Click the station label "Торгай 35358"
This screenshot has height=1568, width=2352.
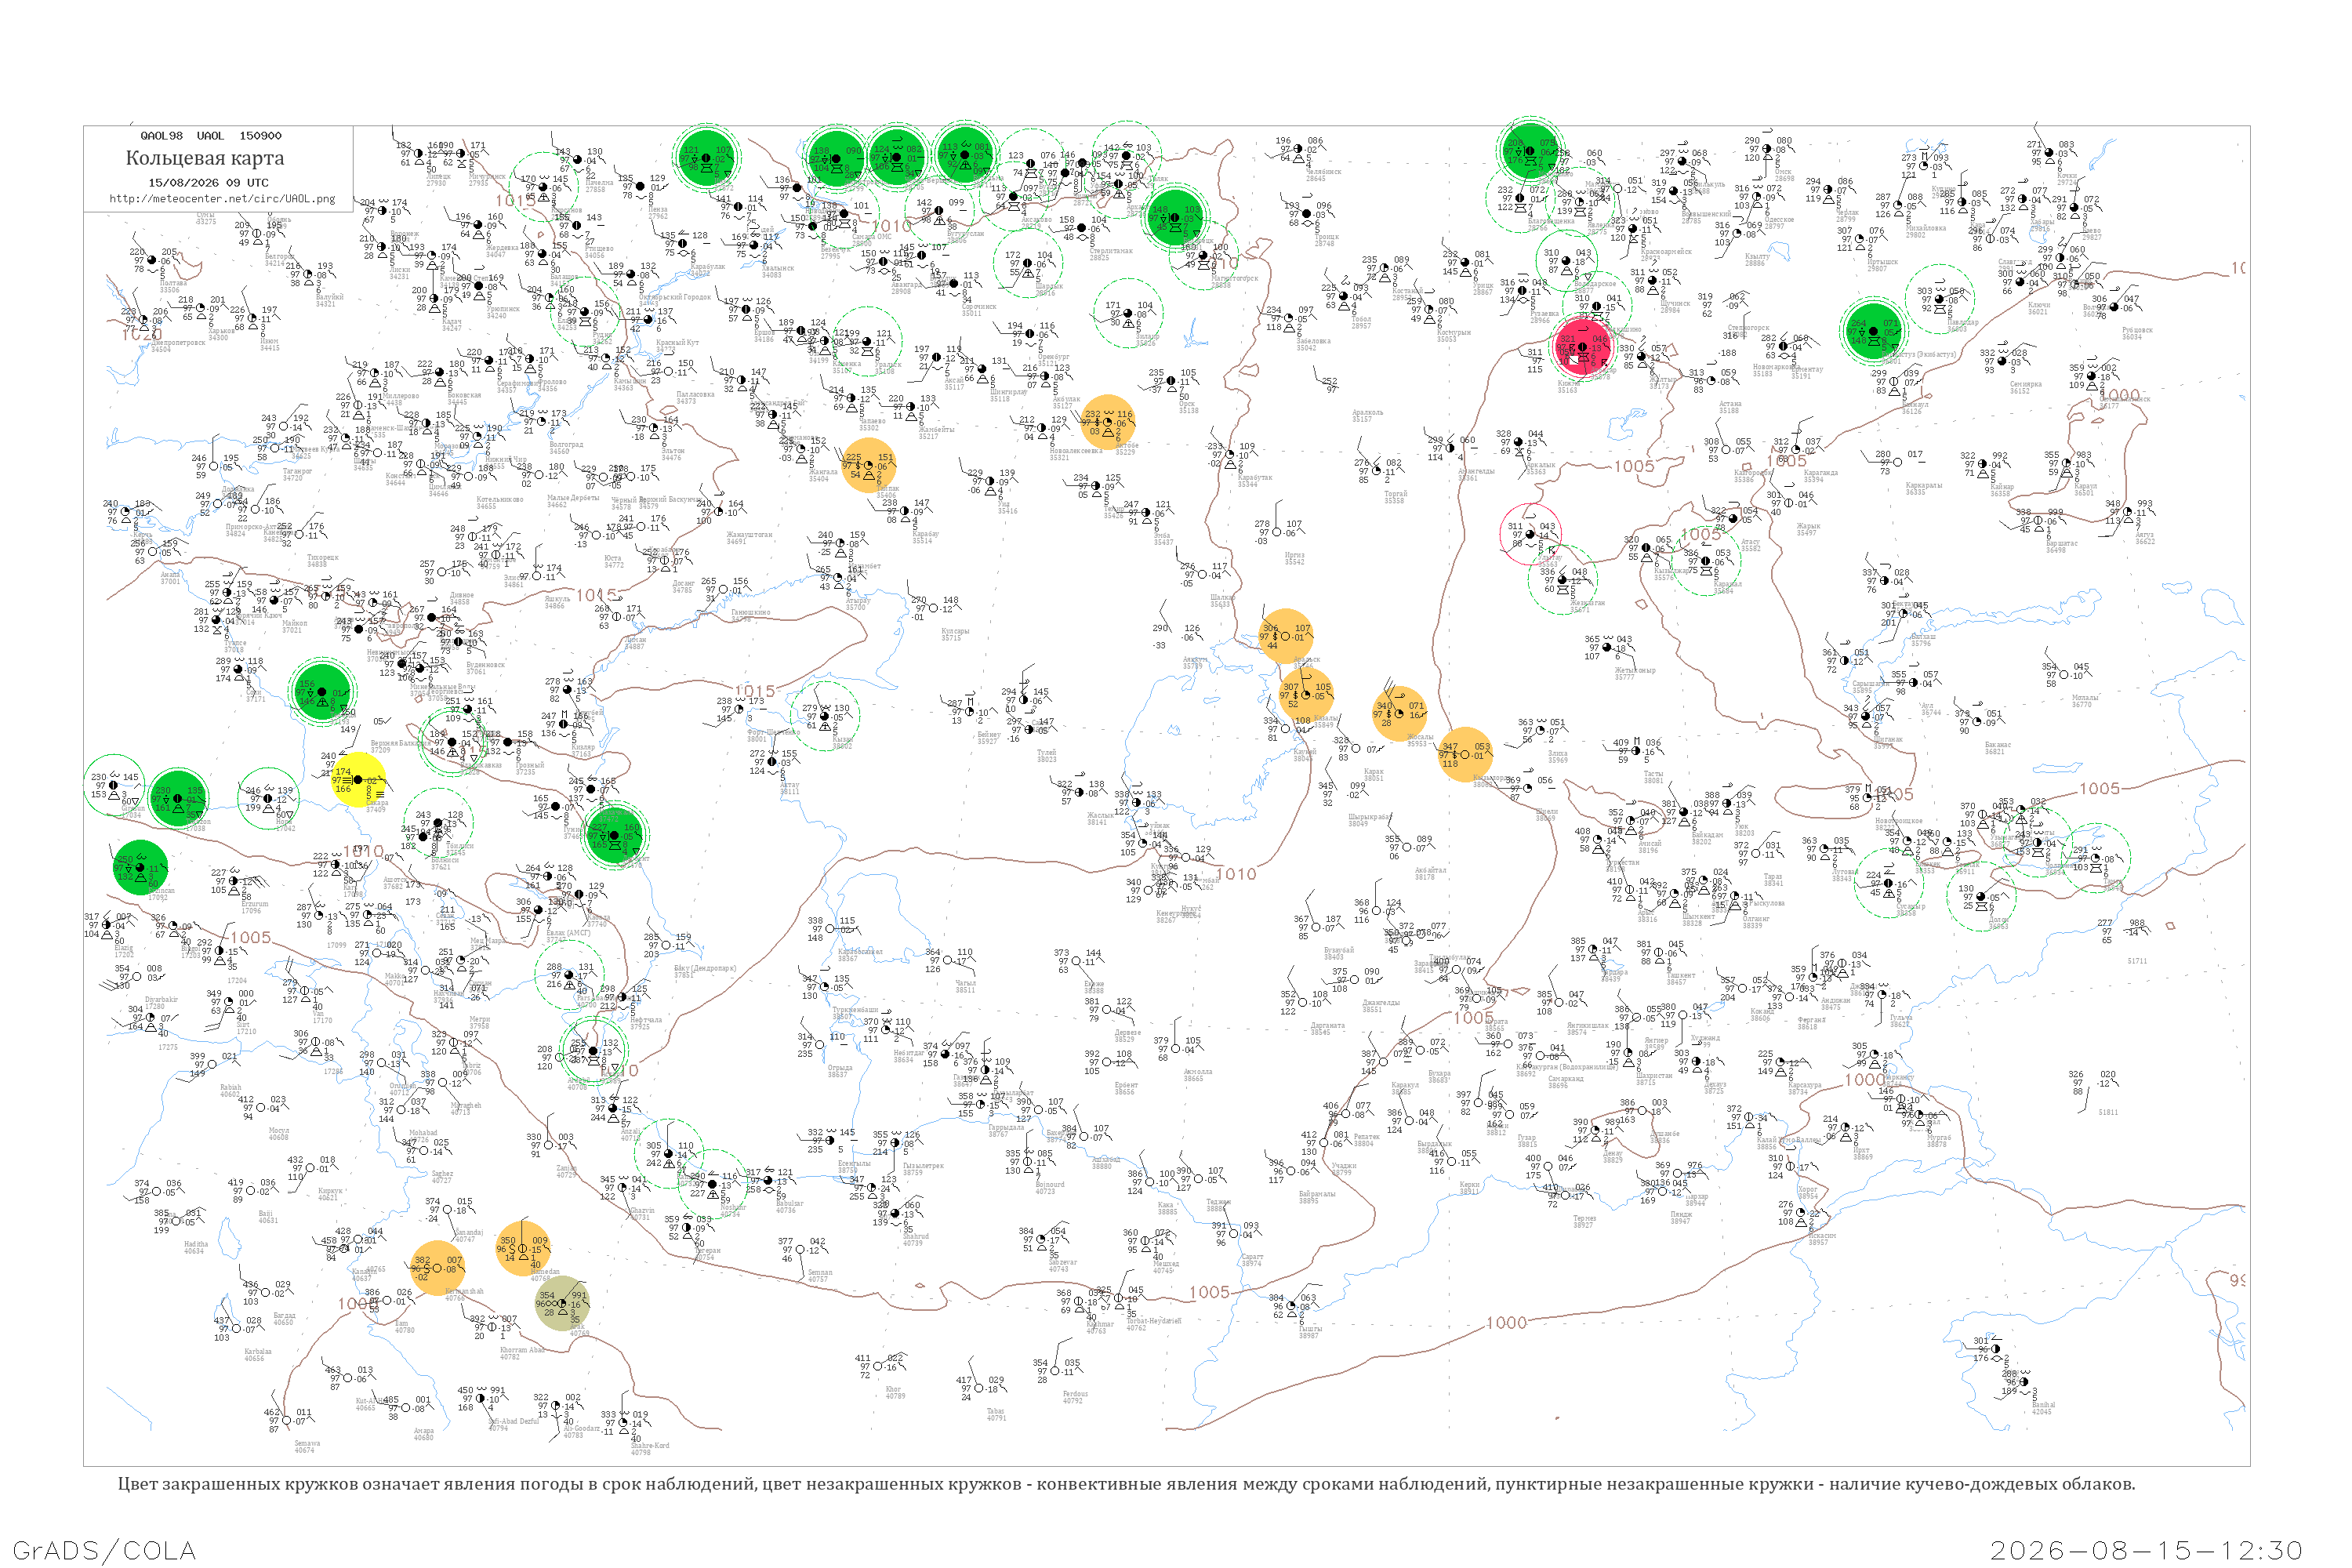point(1395,497)
